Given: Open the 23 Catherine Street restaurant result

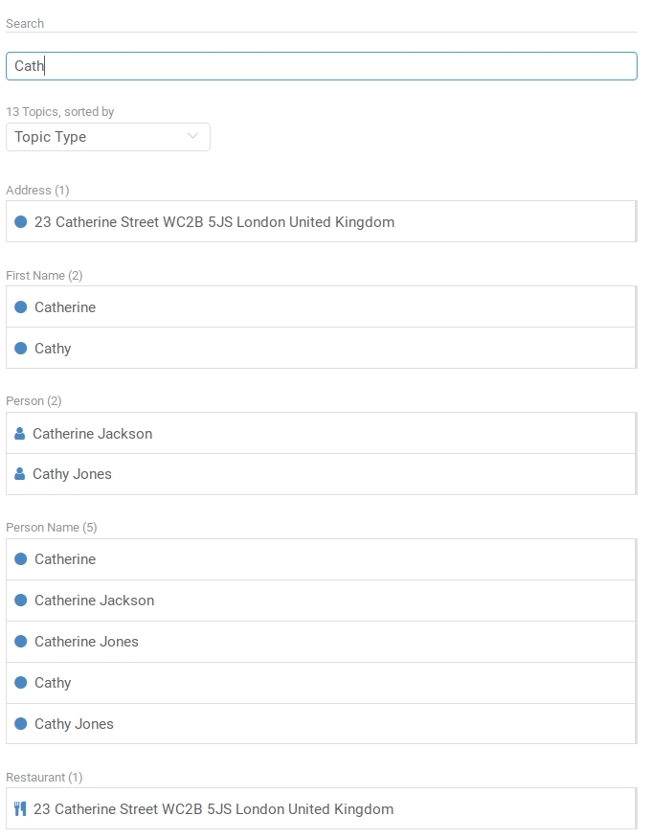Looking at the screenshot, I should click(x=213, y=809).
